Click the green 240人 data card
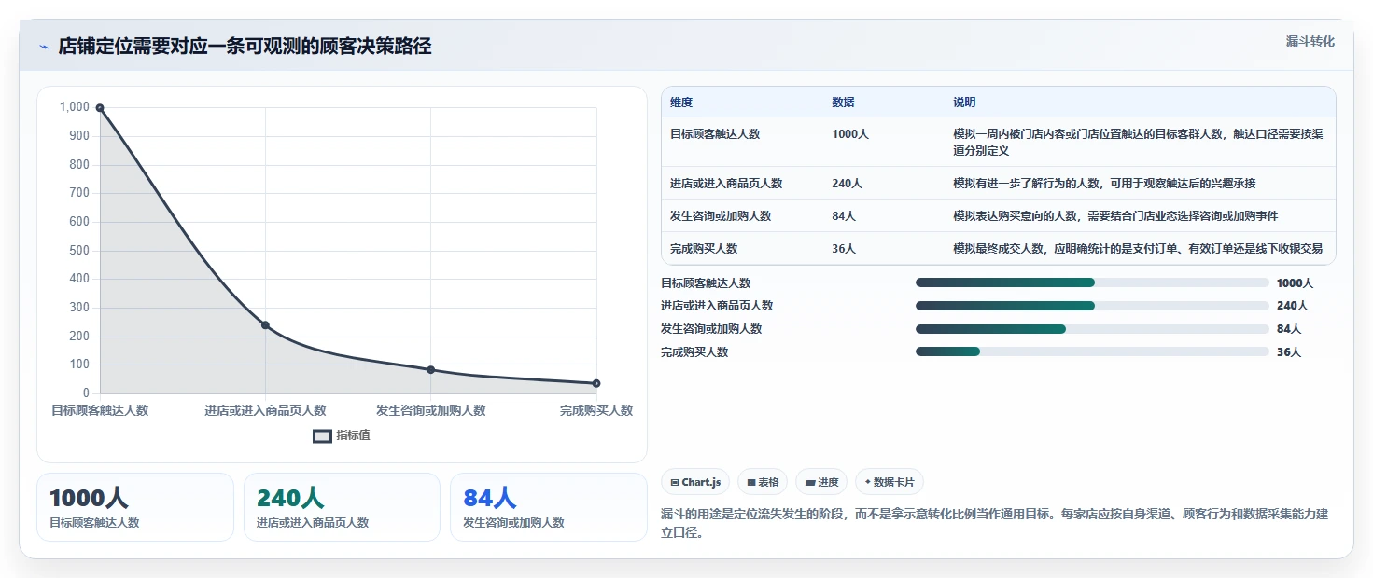Screen dimensions: 1373x578 pos(342,507)
